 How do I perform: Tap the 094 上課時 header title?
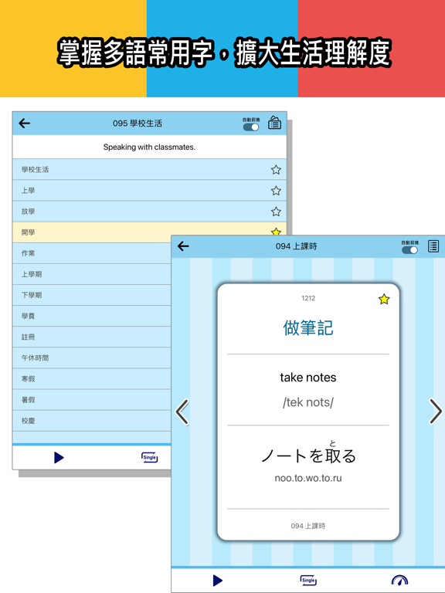pyautogui.click(x=297, y=246)
